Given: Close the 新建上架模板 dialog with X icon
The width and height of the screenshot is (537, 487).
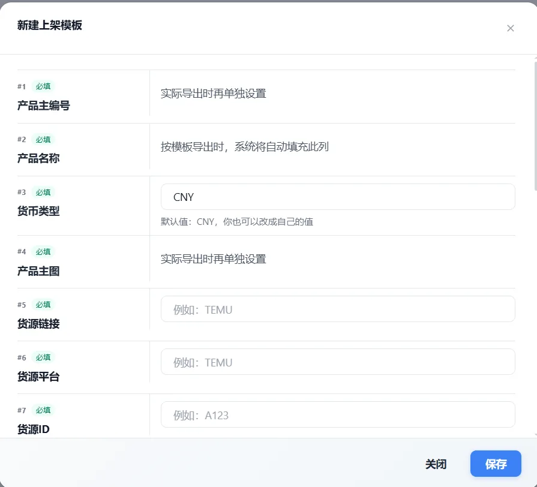Looking at the screenshot, I should pos(510,28).
